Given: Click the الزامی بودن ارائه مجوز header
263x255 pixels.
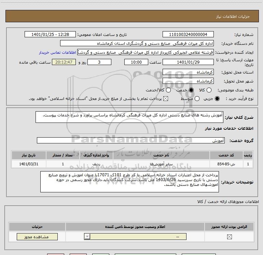Looking at the screenshot, I should click(x=229, y=227).
